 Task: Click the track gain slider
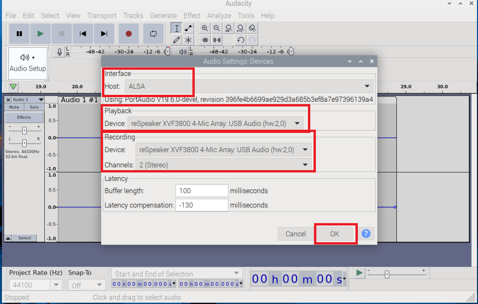24,130
